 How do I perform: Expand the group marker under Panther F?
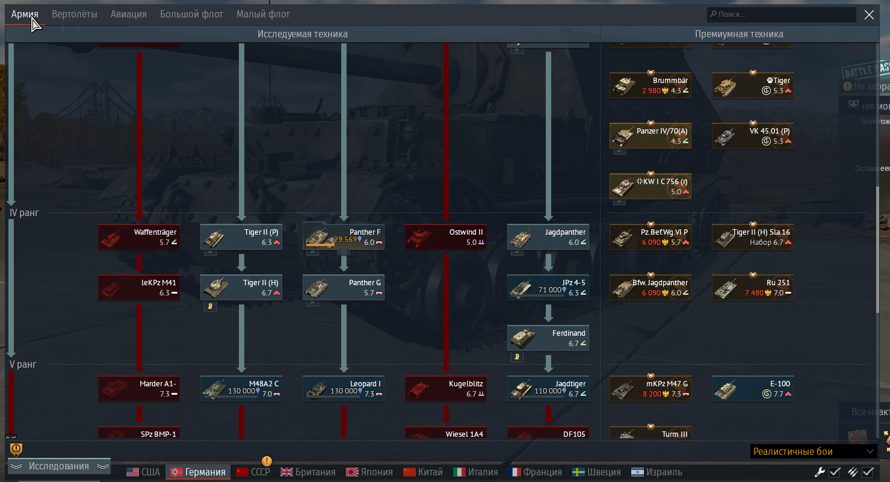pos(344,253)
